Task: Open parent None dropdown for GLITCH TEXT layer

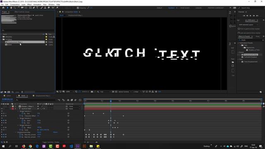Action: (75, 109)
